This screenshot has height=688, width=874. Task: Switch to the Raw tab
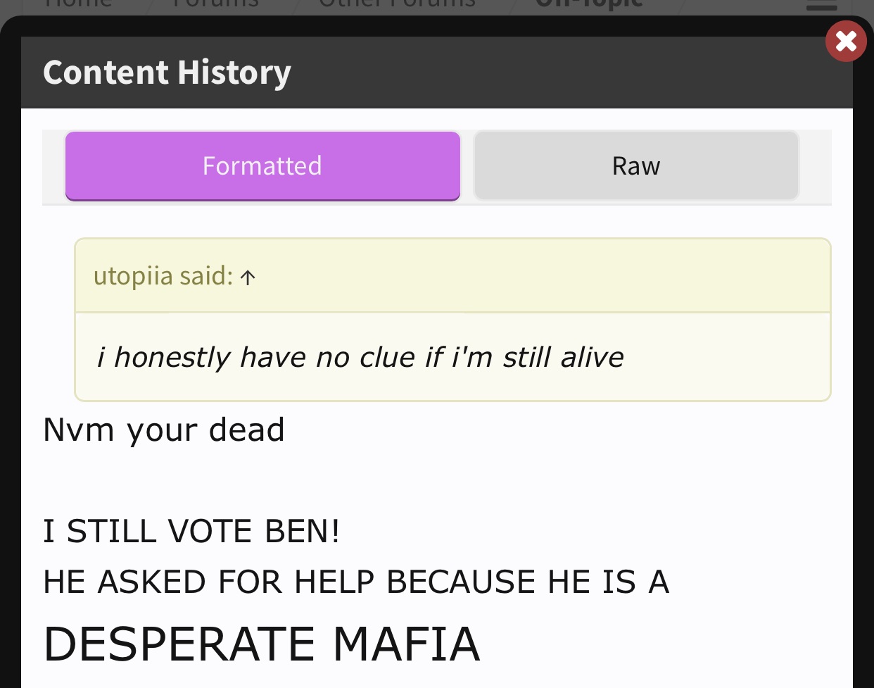pos(636,166)
